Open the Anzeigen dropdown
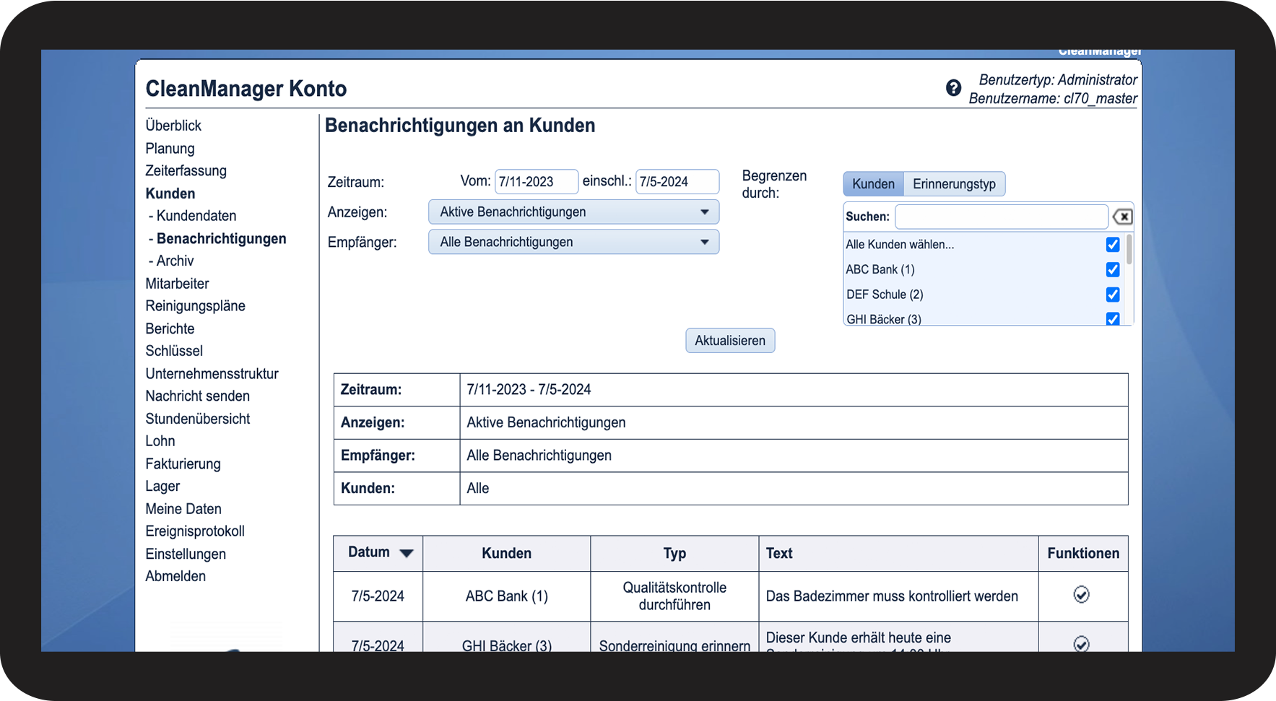The width and height of the screenshot is (1276, 701). click(x=573, y=212)
